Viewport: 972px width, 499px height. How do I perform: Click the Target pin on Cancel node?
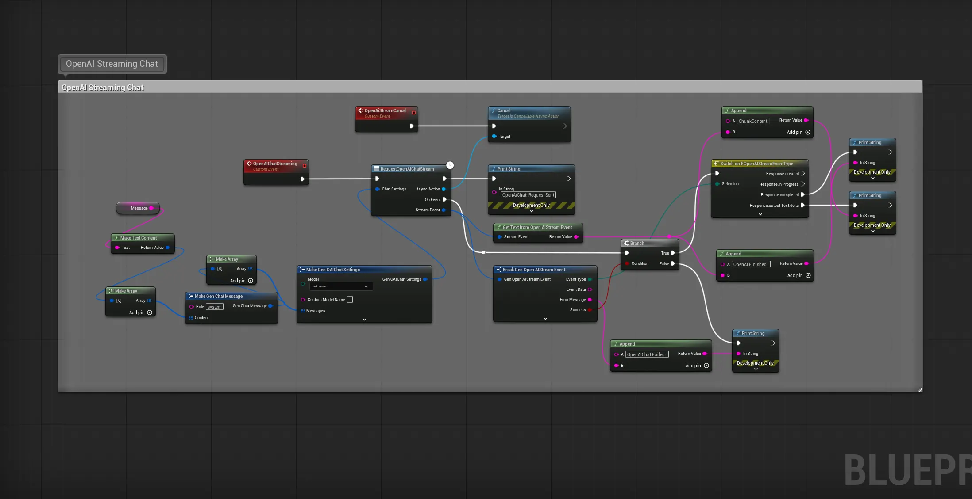point(494,137)
